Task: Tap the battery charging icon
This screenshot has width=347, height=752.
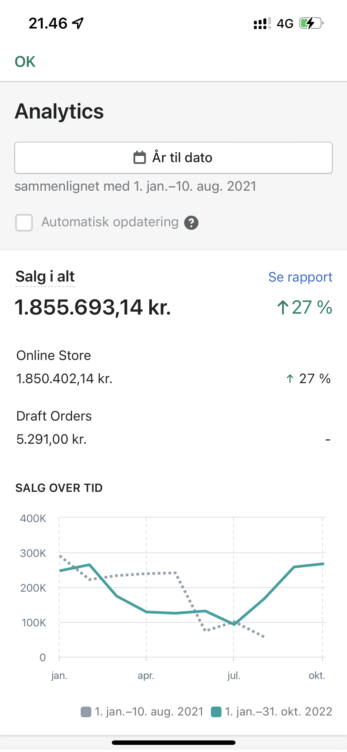Action: pos(311,23)
